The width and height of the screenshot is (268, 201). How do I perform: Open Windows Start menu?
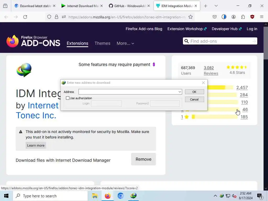pos(6,196)
